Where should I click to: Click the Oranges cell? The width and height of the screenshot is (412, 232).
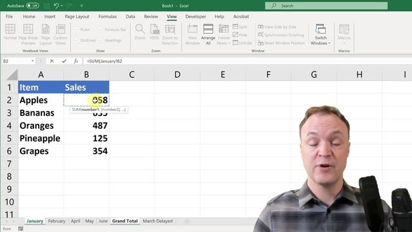[x=41, y=126]
